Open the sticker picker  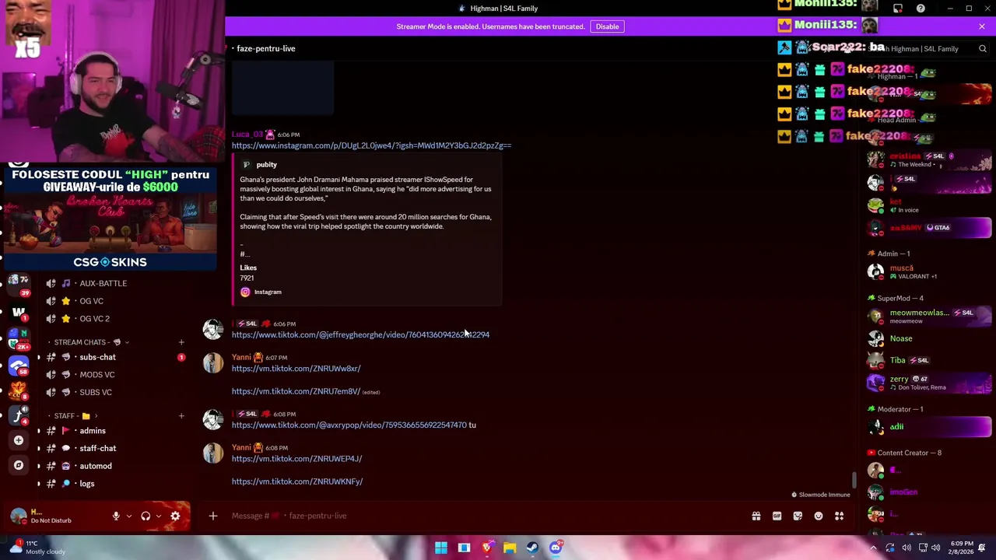click(798, 516)
